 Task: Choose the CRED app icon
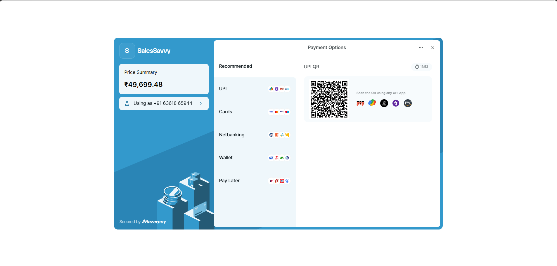pyautogui.click(x=384, y=103)
